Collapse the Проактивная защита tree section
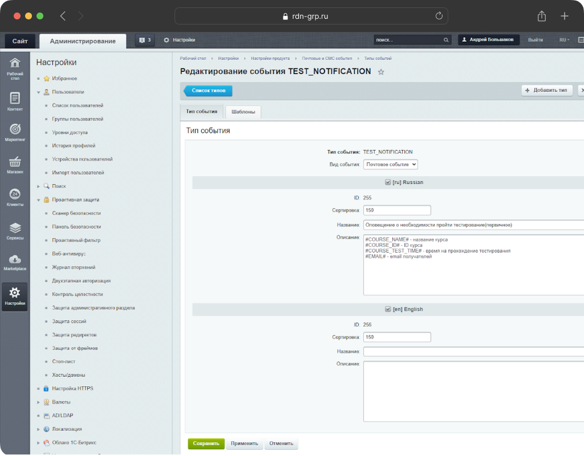The height and width of the screenshot is (456, 584). [x=39, y=200]
